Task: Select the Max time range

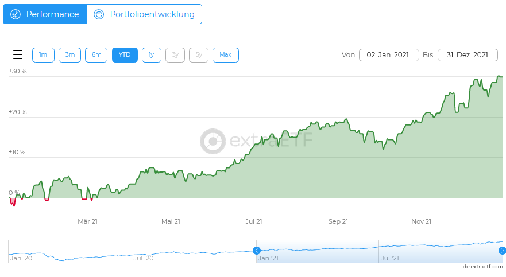Action: tap(225, 55)
